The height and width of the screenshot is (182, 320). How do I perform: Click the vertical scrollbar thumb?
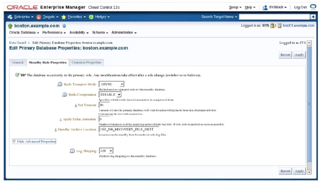[309, 104]
